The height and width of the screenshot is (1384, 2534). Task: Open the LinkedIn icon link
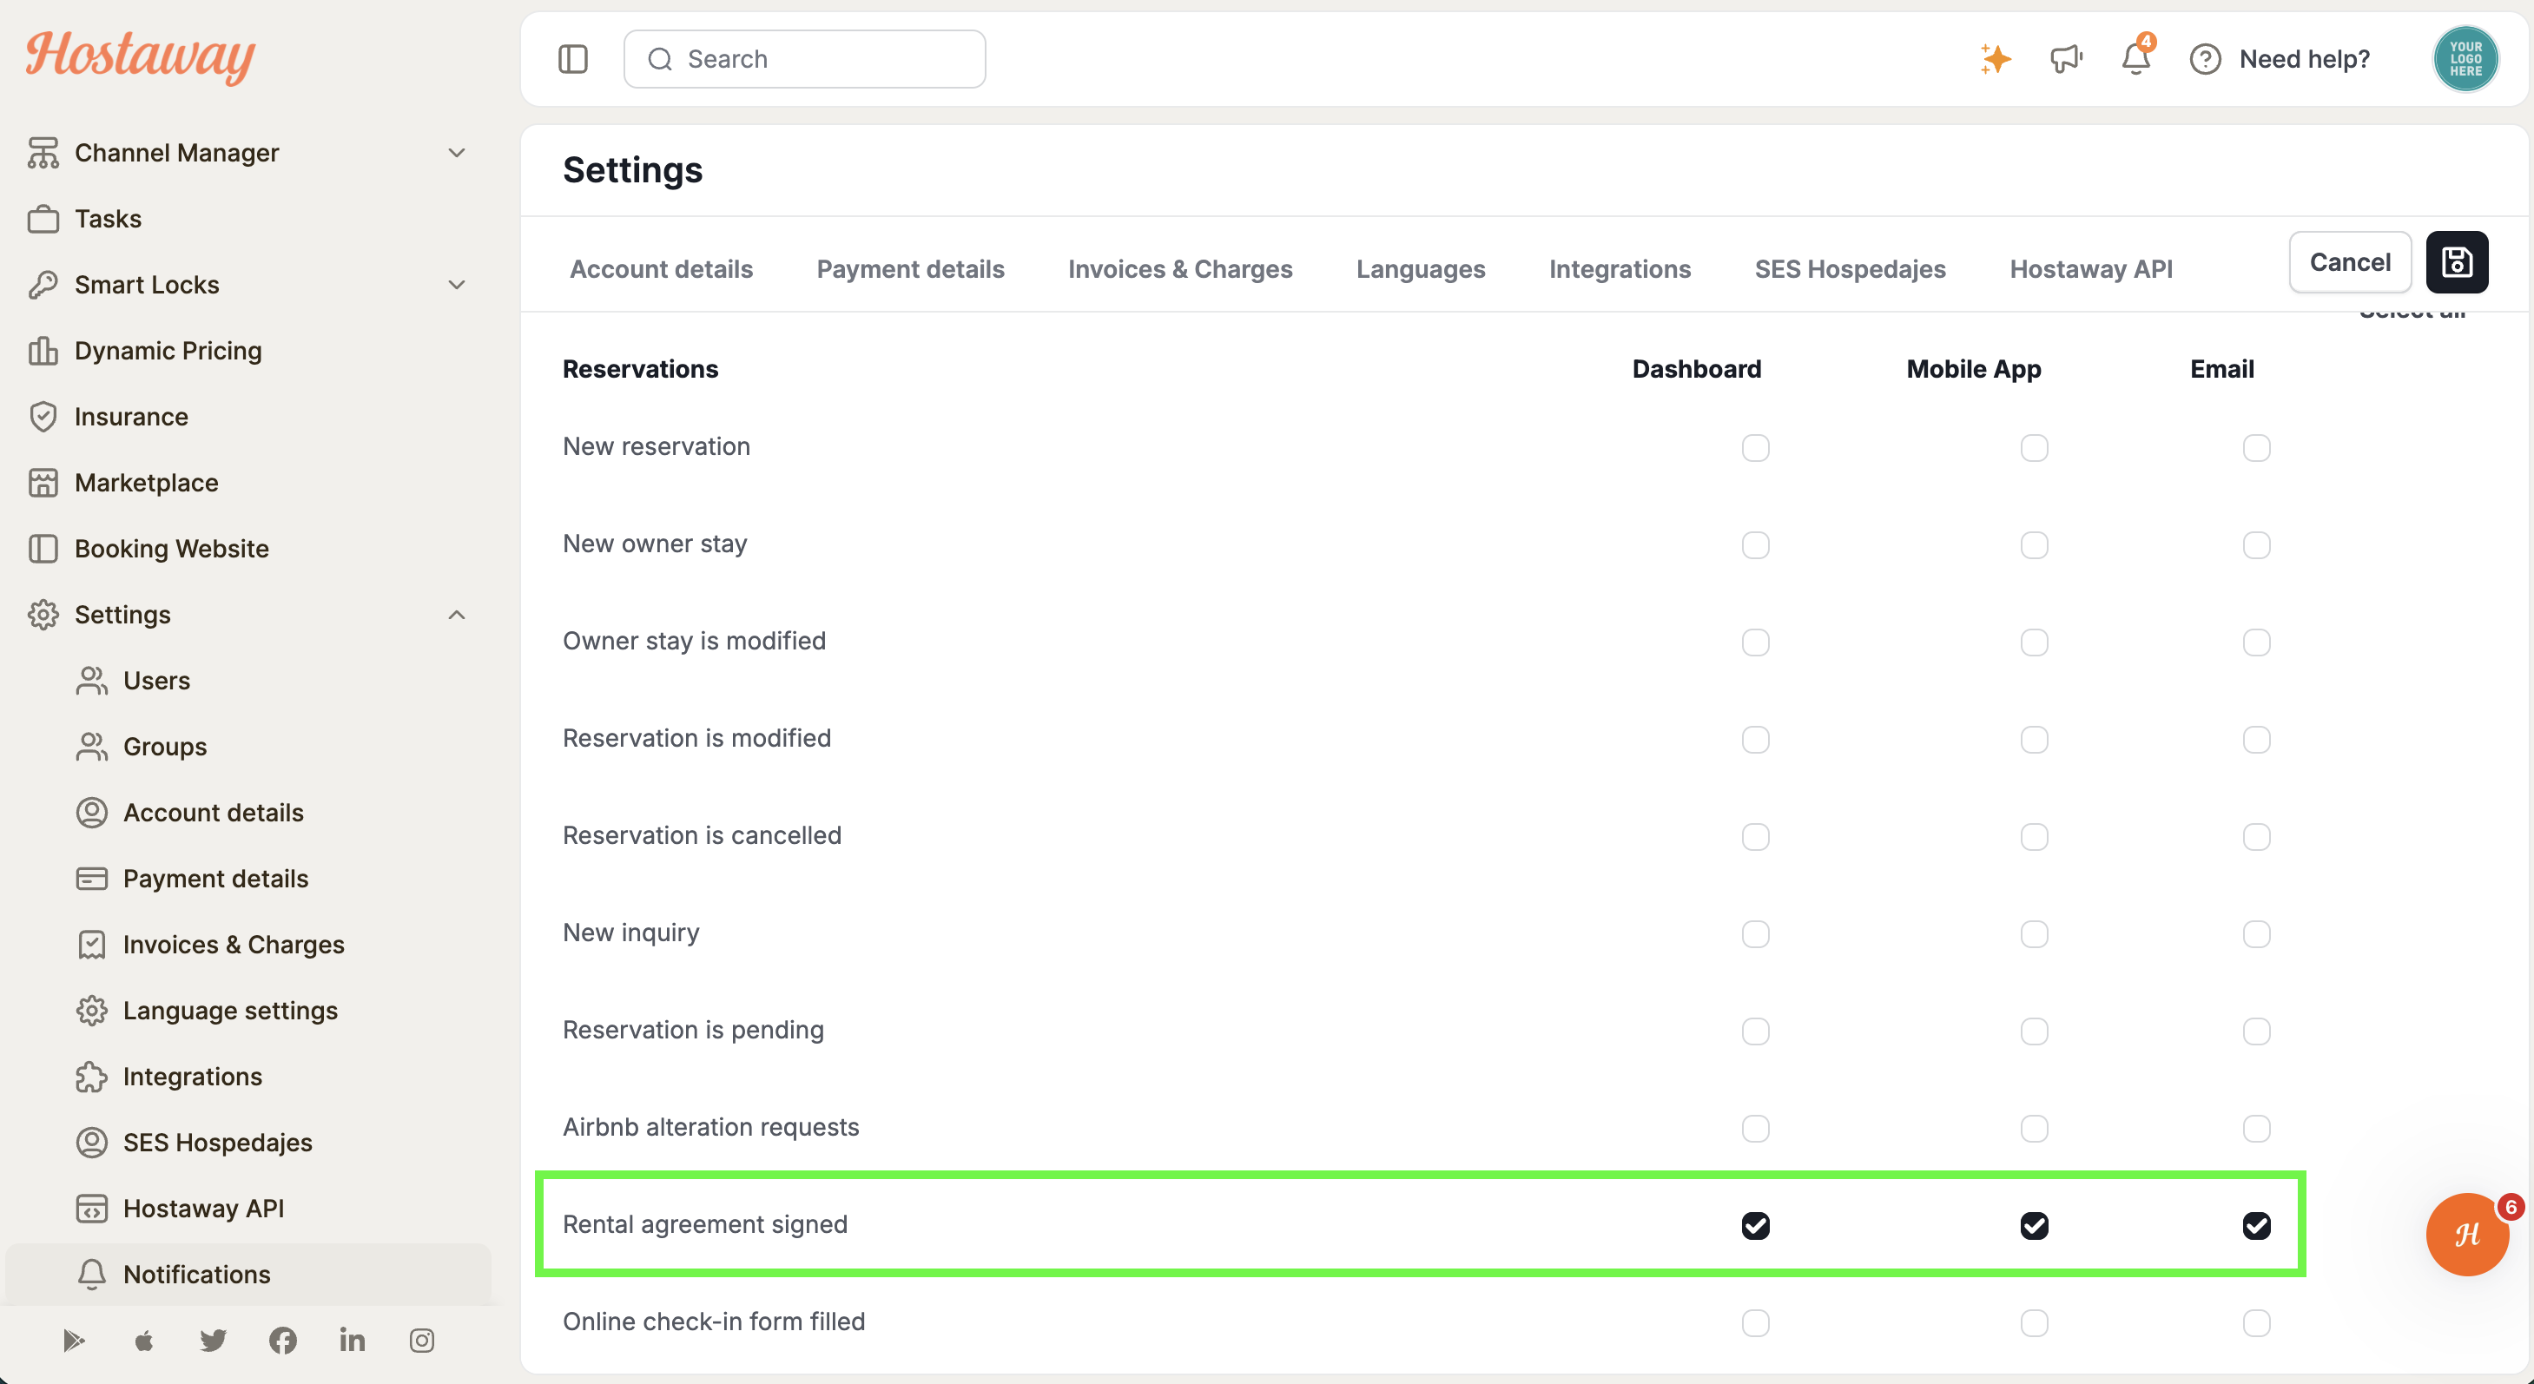point(353,1340)
